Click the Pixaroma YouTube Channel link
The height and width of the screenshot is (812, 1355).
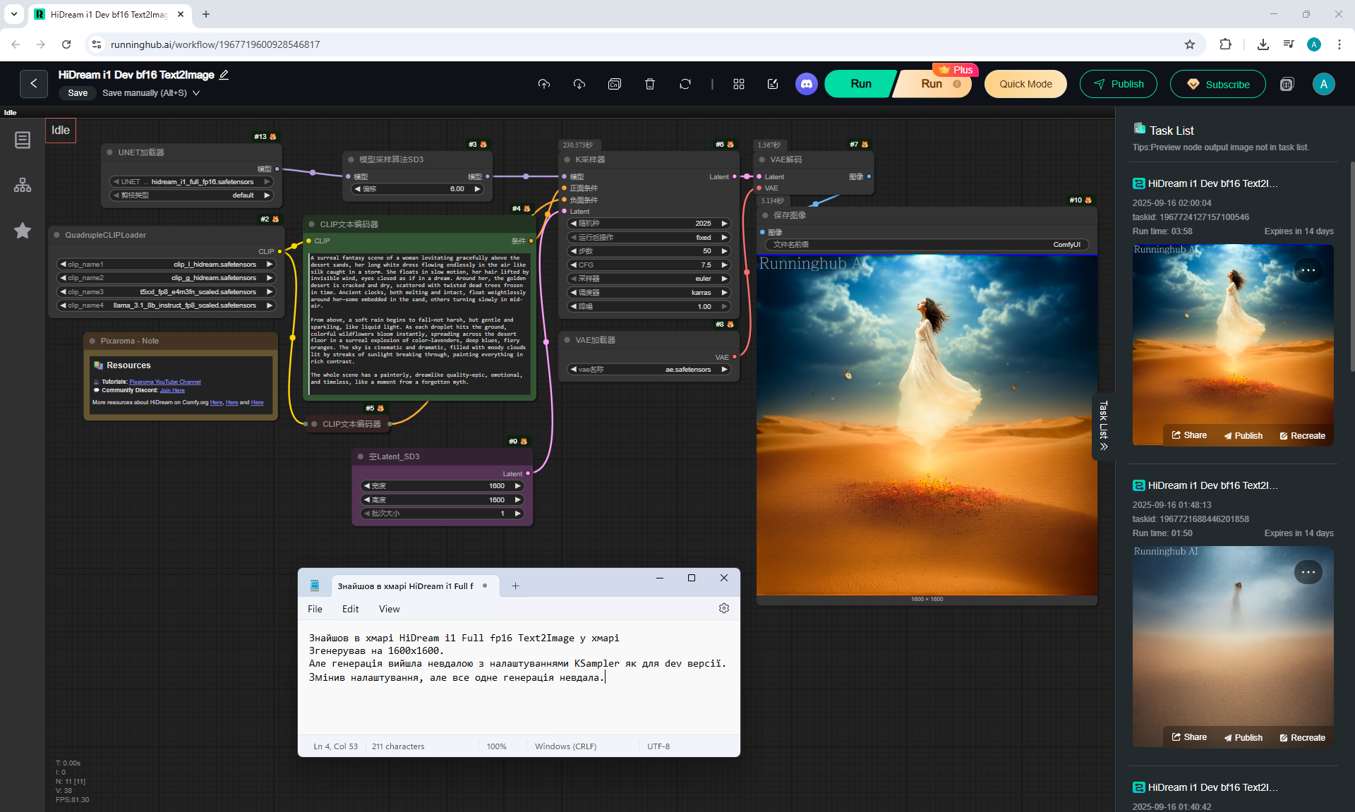click(164, 382)
